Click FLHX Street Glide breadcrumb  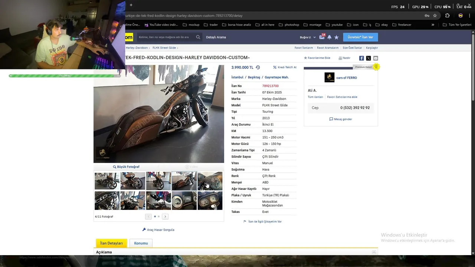pos(164,48)
